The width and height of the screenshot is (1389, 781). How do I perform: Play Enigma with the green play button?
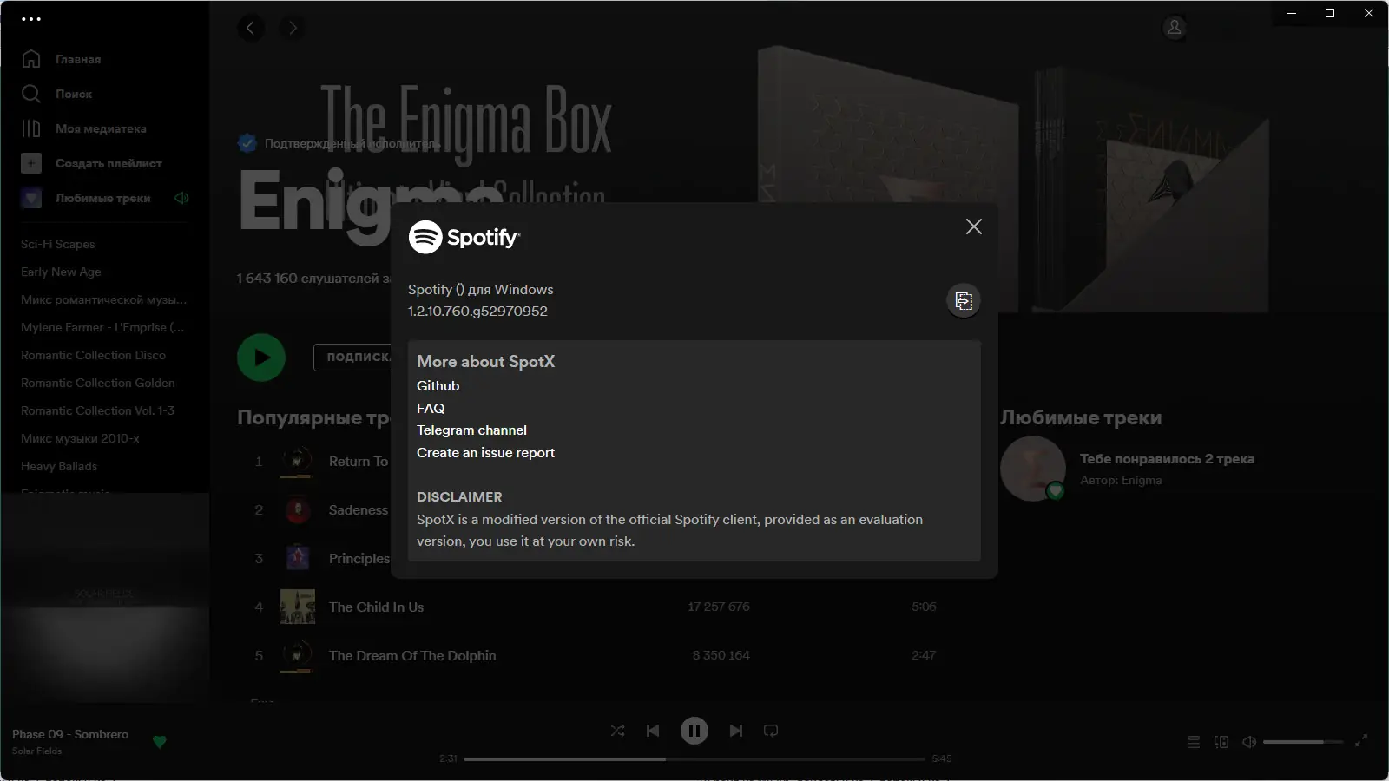click(261, 358)
